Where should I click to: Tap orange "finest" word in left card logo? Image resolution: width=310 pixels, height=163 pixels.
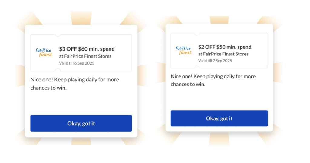click(46, 55)
